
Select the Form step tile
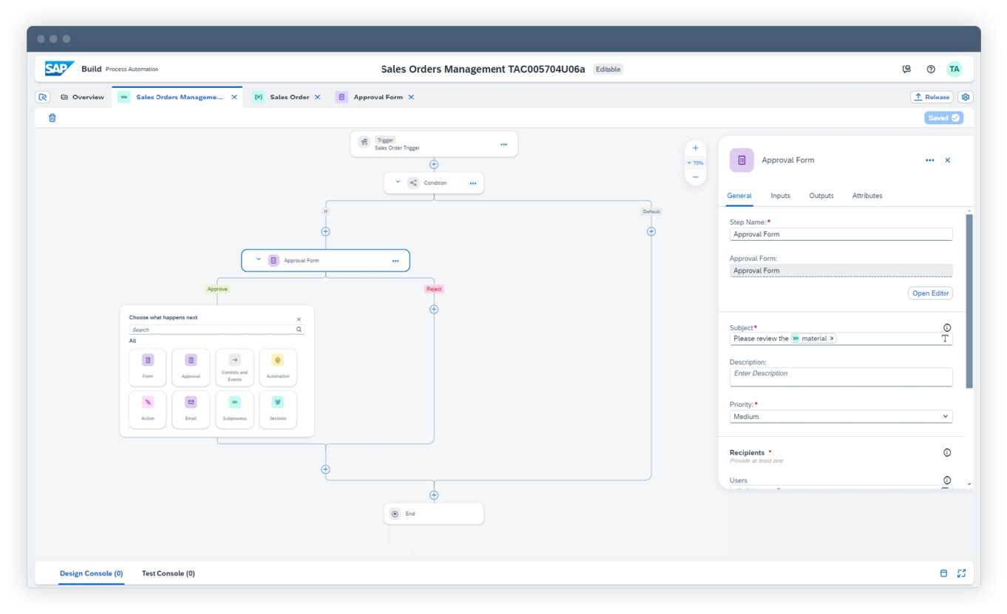tap(148, 367)
